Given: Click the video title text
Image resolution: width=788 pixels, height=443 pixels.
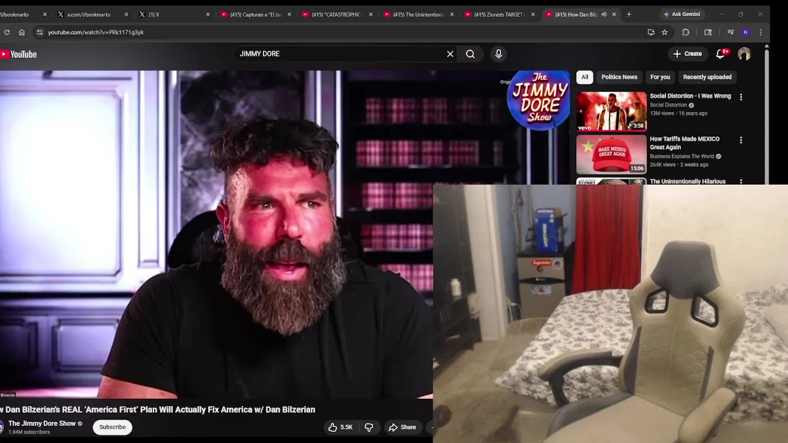Looking at the screenshot, I should click(158, 410).
